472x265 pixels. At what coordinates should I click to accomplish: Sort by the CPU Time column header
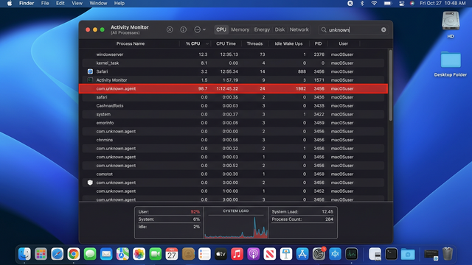point(226,43)
